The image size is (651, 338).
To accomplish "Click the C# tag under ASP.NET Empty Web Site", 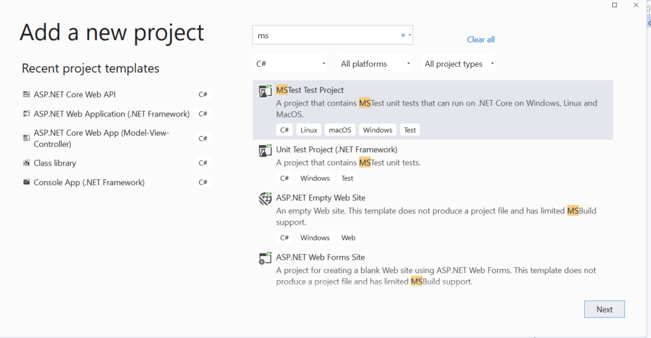I will click(284, 237).
